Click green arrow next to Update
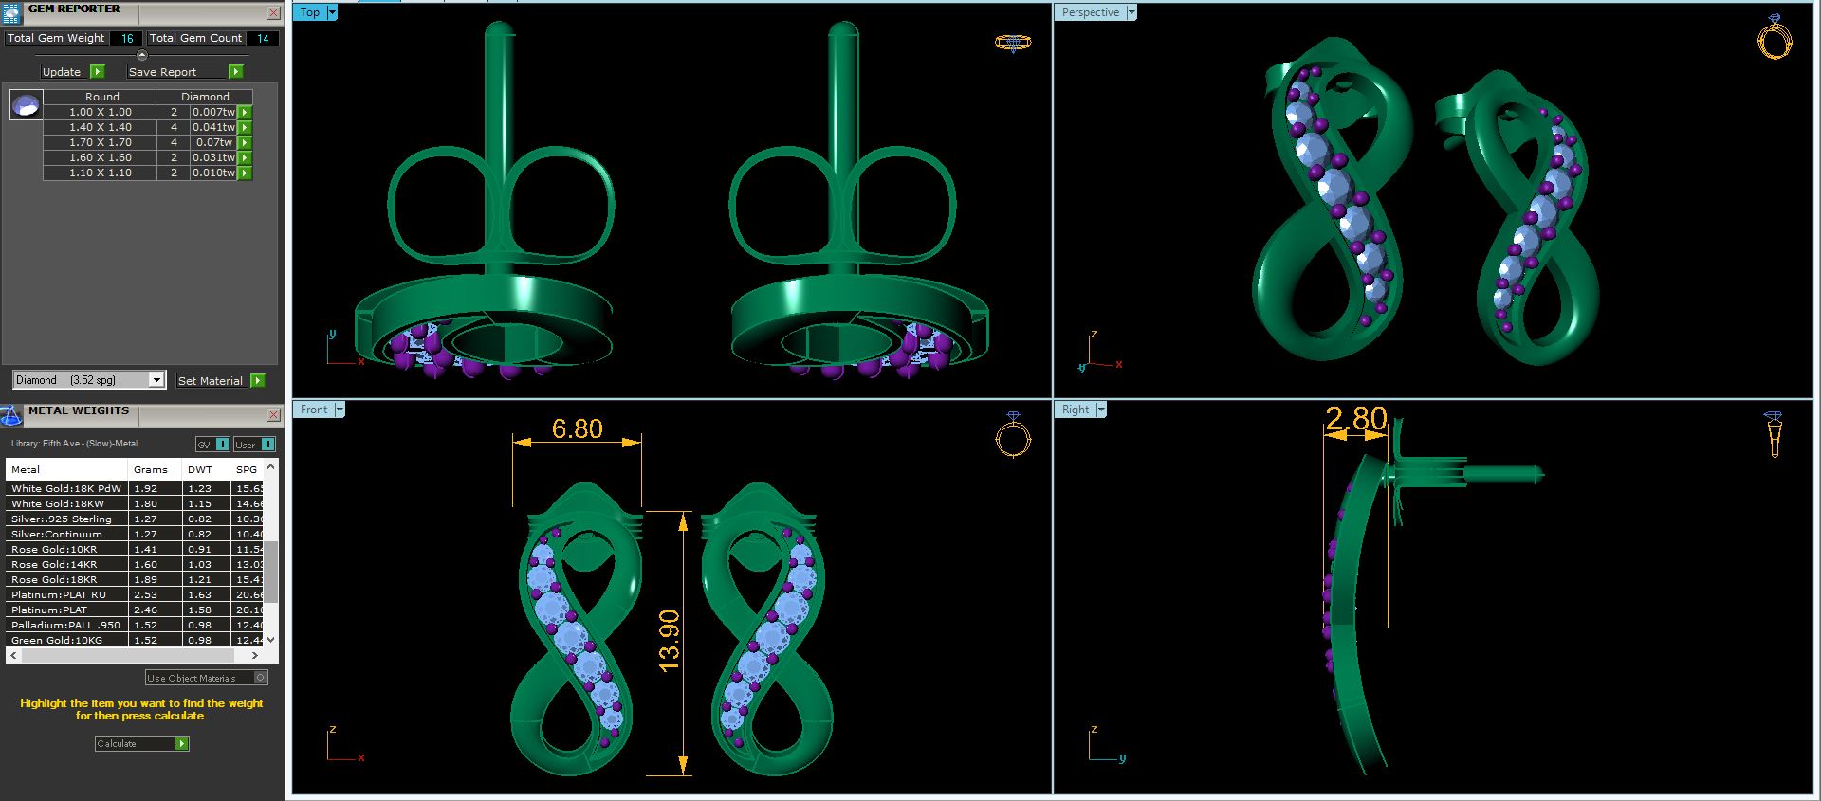 [x=97, y=72]
